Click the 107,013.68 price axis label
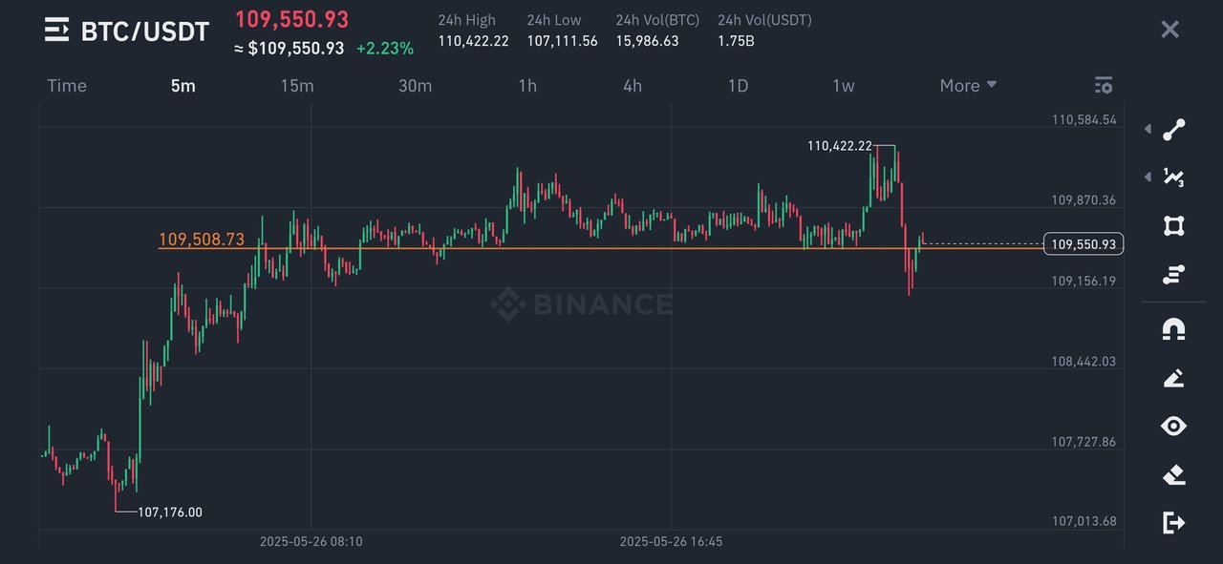This screenshot has width=1223, height=564. point(1084,521)
